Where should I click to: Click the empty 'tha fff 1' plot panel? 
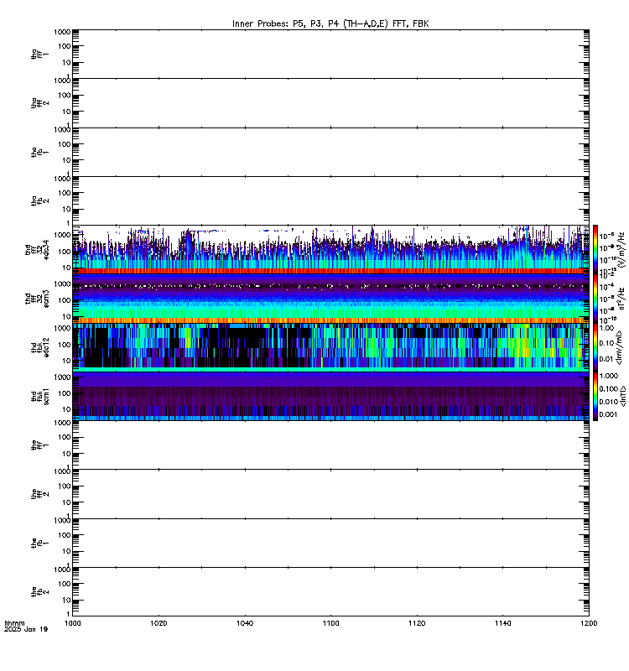click(330, 54)
